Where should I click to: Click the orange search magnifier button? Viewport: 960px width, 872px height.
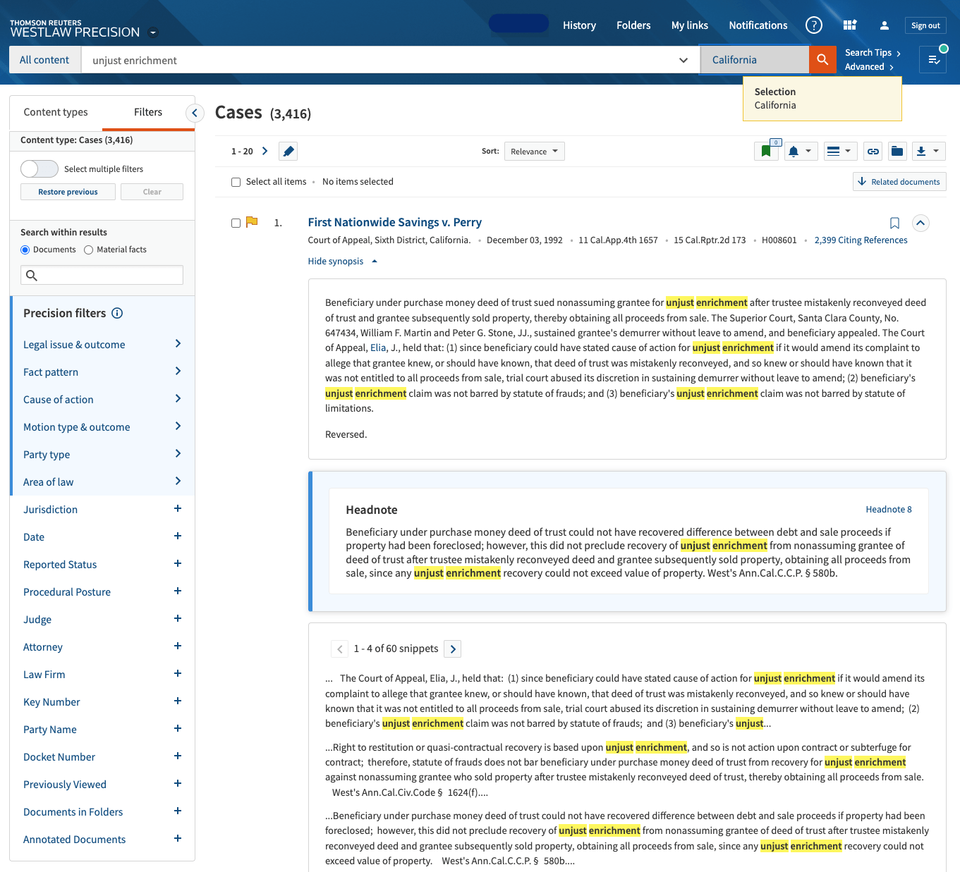tap(822, 60)
